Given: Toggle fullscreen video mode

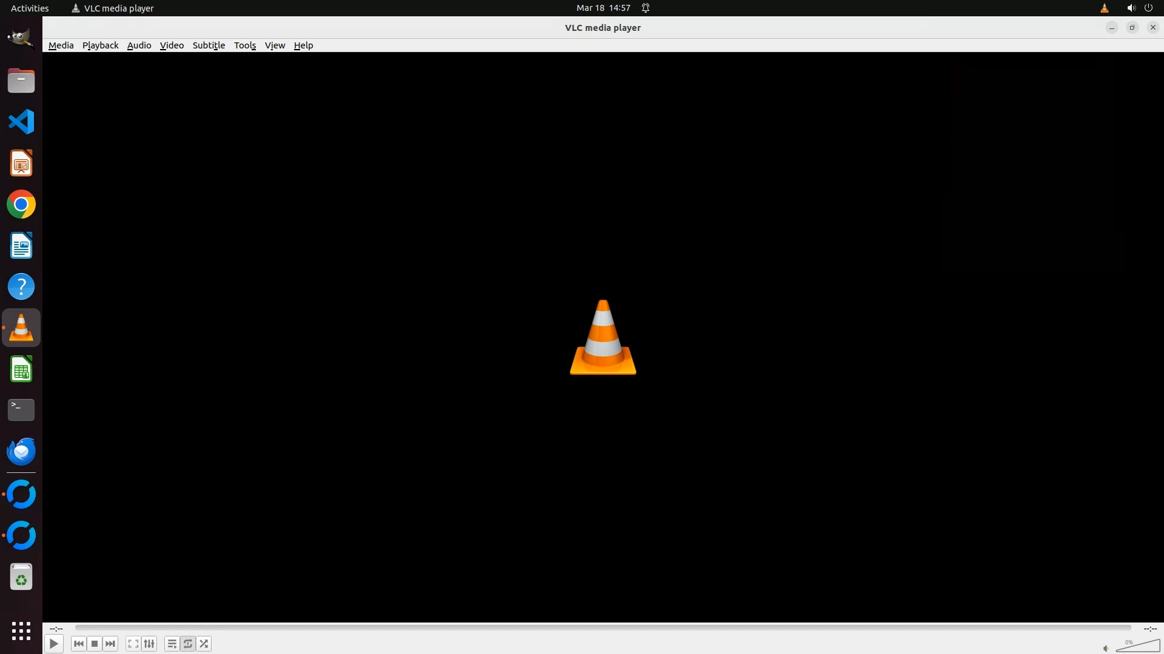Looking at the screenshot, I should point(133,644).
